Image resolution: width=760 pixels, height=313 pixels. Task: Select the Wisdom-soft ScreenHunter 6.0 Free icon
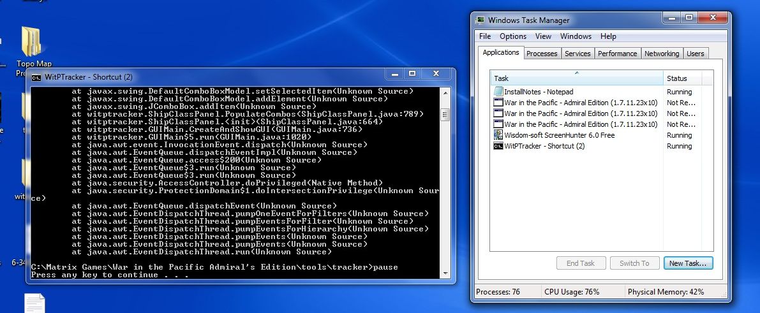pyautogui.click(x=498, y=135)
